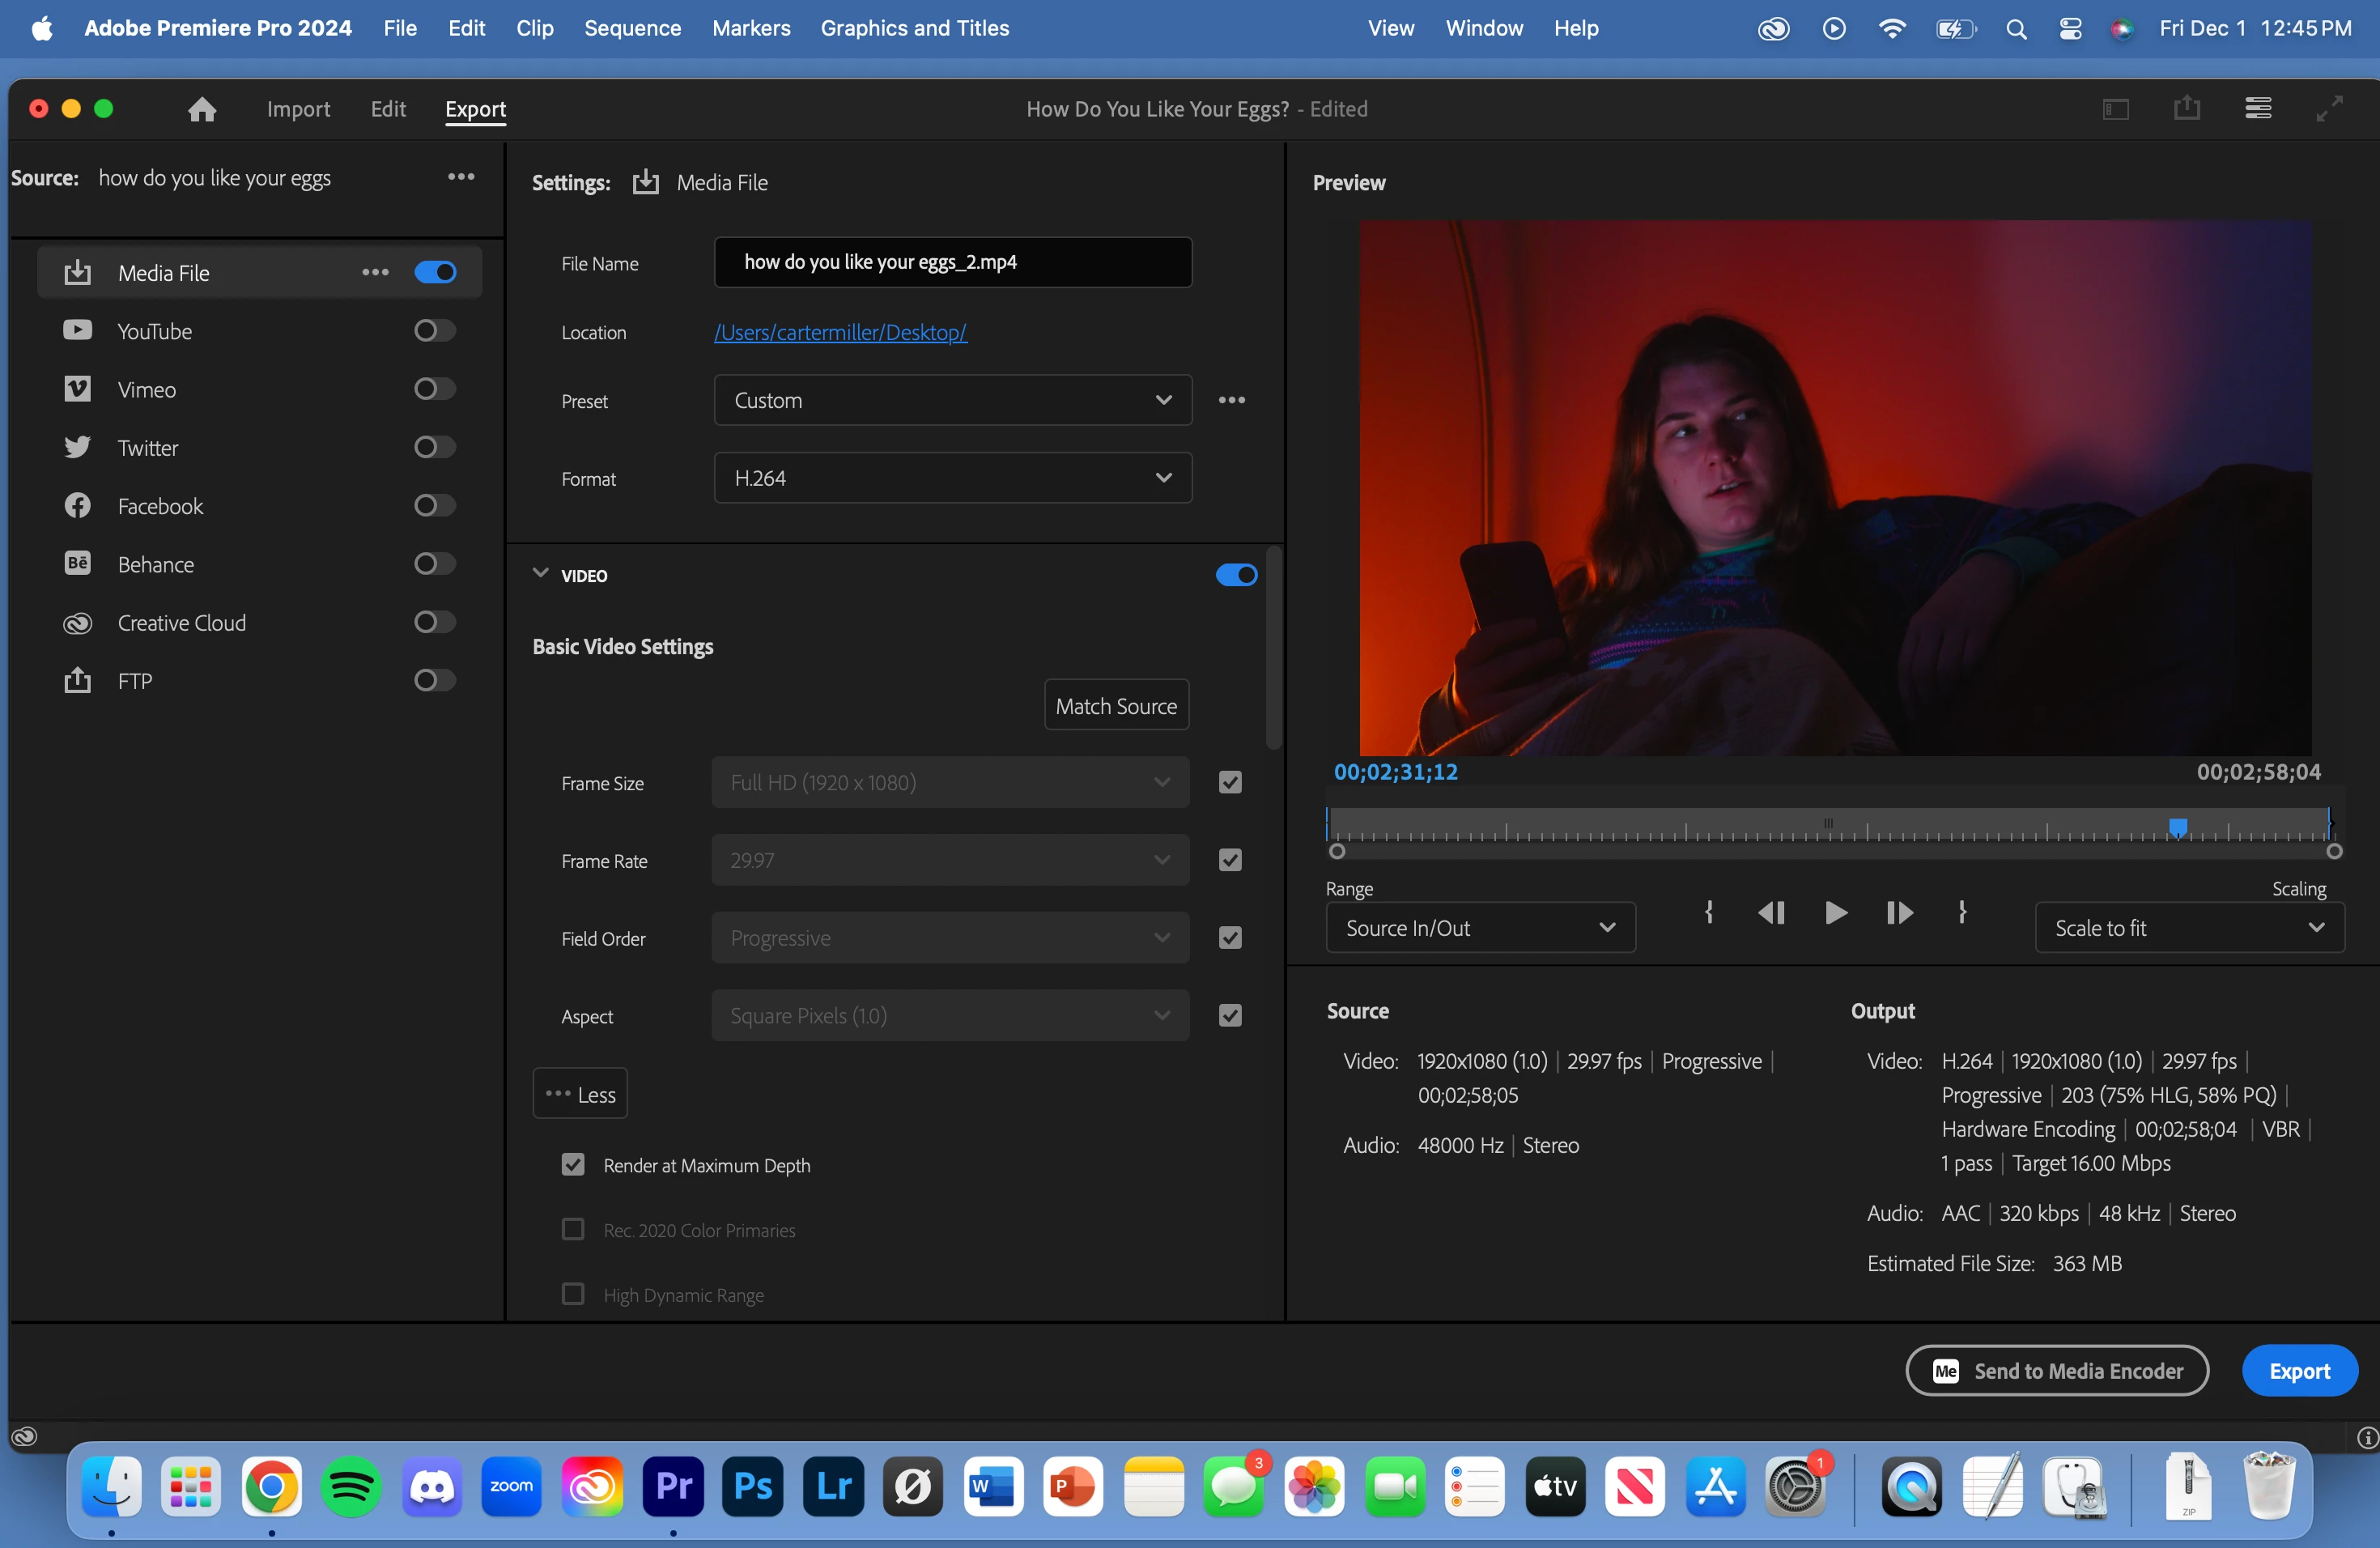Viewport: 2380px width, 1548px height.
Task: Open the Range Source In/Out dropdown
Action: [1480, 928]
